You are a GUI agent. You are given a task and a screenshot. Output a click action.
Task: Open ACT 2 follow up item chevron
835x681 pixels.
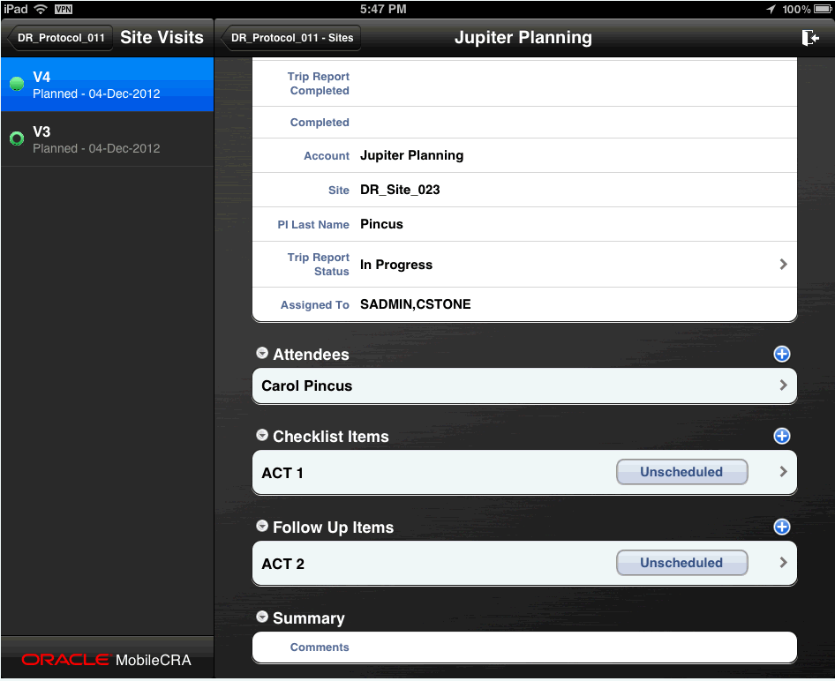(x=783, y=563)
